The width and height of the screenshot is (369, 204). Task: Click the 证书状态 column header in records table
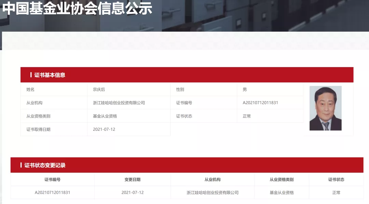pos(336,179)
